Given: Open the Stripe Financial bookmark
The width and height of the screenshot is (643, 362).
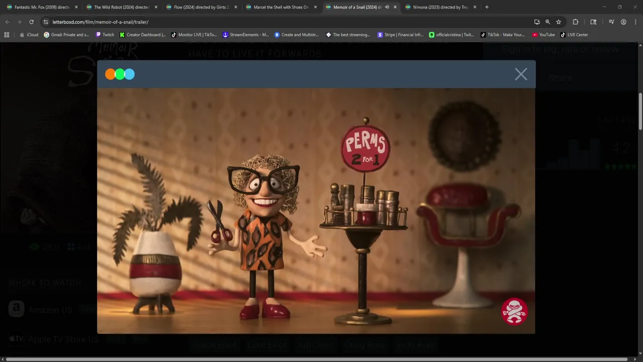Looking at the screenshot, I should pyautogui.click(x=400, y=35).
